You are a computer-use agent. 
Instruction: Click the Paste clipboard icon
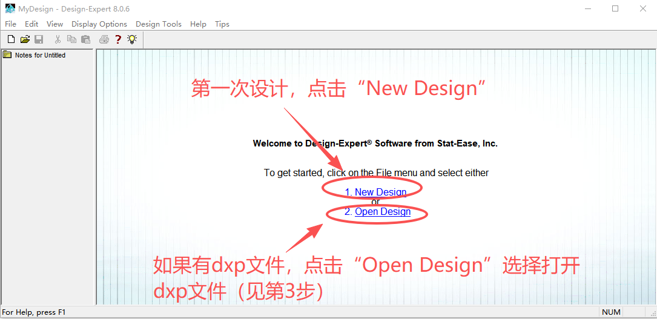[85, 39]
